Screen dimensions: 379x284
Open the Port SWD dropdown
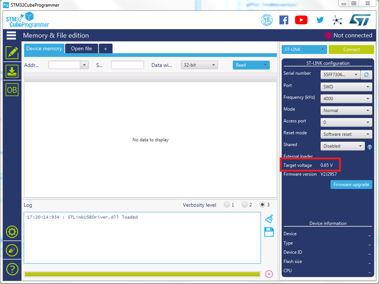(x=346, y=87)
